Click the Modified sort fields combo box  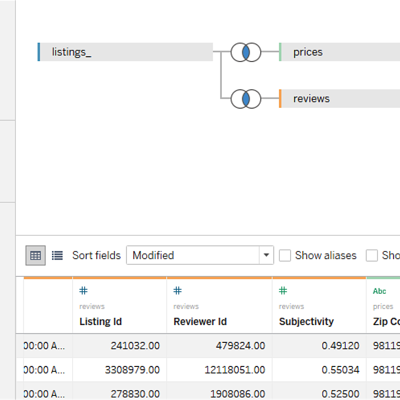click(x=193, y=255)
